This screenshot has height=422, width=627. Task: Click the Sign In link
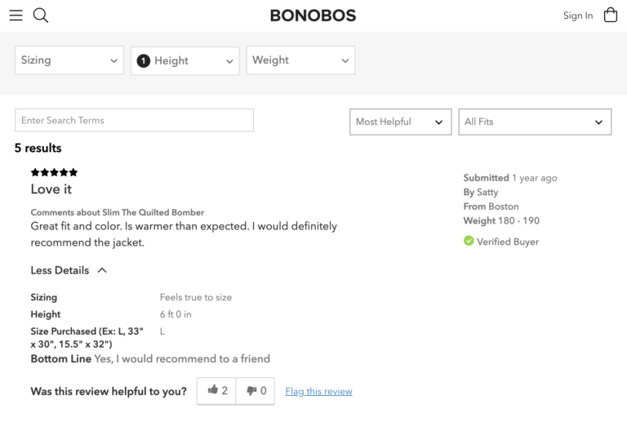578,16
